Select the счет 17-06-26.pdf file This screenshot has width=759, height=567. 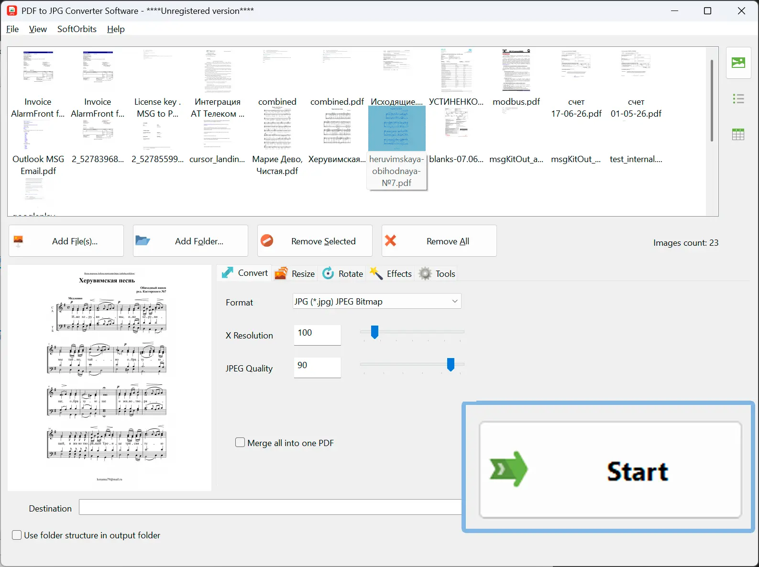(576, 84)
